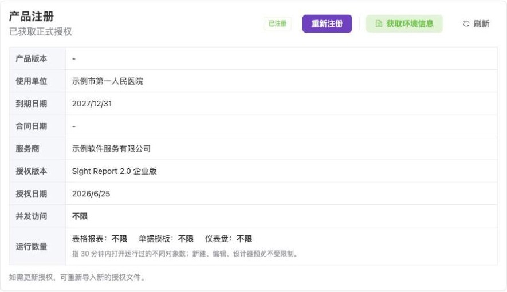Select the 仪表盘 limit entry
The width and height of the screenshot is (507, 292).
click(x=228, y=239)
